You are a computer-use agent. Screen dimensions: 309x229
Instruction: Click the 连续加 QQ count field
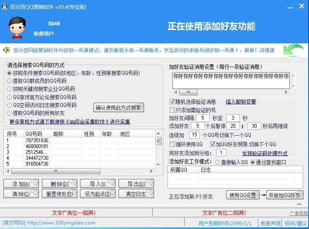(x=194, y=135)
